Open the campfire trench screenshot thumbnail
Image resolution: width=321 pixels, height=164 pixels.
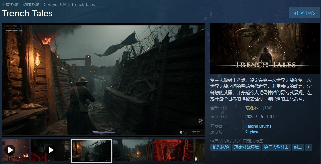point(132,150)
